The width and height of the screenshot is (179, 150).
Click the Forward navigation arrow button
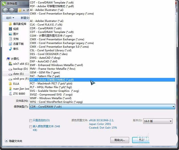tap(12, 10)
